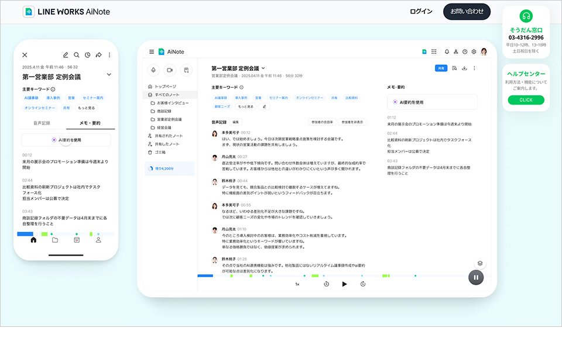Tap the share arrow in mobile view
Screen dimensions: 562x345
click(98, 55)
